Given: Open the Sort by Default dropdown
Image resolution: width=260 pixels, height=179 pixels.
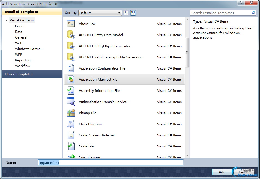Looking at the screenshot, I should [100, 13].
